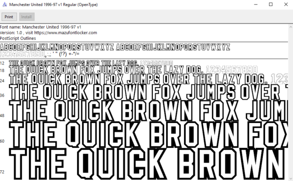Click the 'Font name: Manchester United 1996-97 v1' text
293x181 pixels.
[x=41, y=27]
